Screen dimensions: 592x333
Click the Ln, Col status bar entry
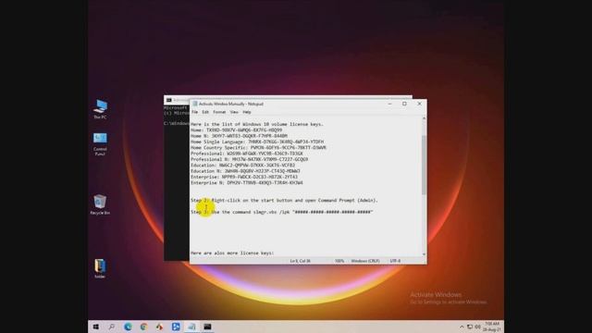300,261
